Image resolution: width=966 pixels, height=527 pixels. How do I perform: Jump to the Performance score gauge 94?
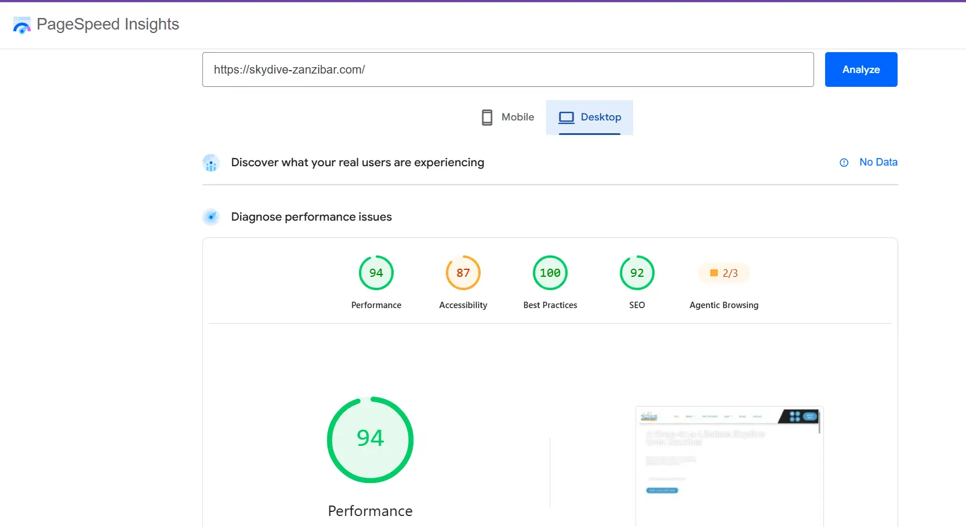pyautogui.click(x=376, y=273)
